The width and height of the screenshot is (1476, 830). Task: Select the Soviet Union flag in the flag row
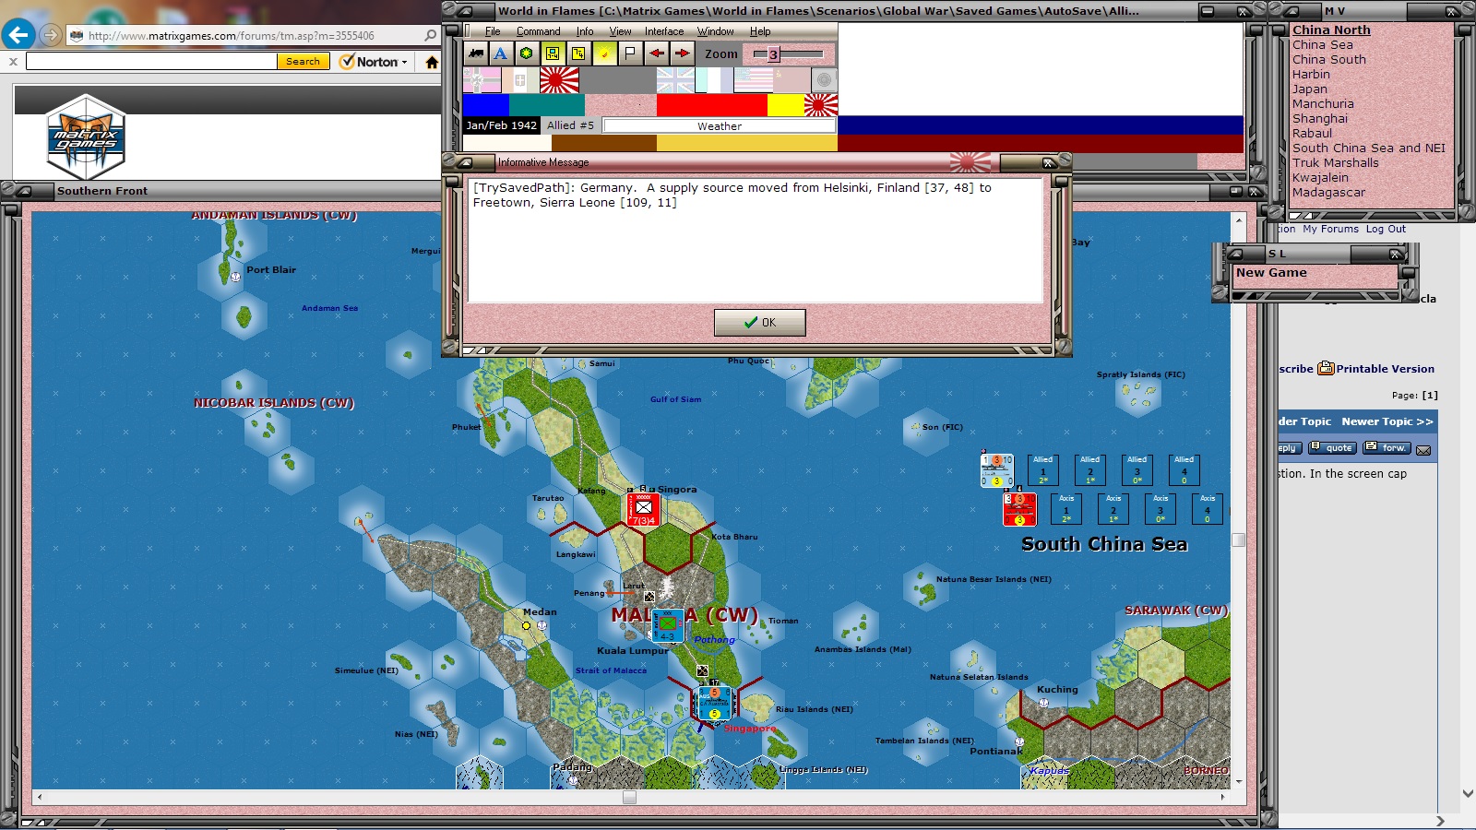792,80
